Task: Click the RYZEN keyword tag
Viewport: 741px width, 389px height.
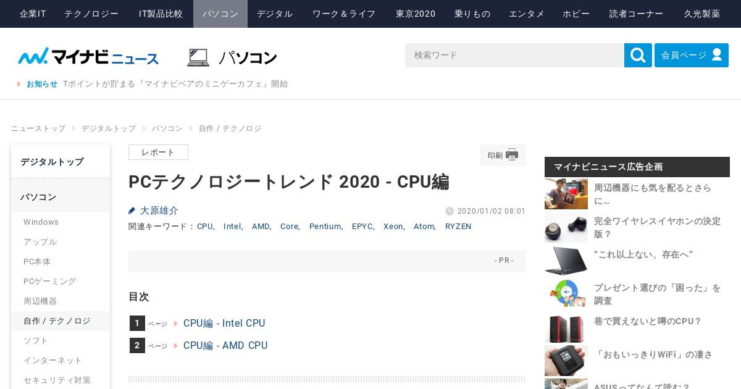Action: tap(458, 227)
